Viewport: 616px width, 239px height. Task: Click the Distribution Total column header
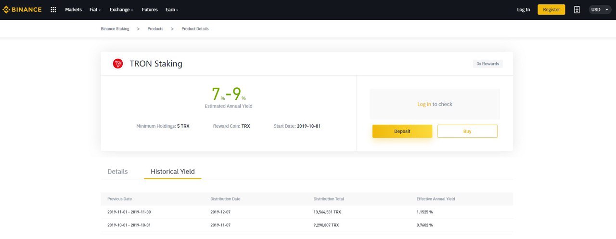tap(329, 199)
